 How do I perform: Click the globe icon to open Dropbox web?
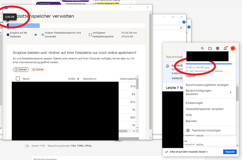217,48
